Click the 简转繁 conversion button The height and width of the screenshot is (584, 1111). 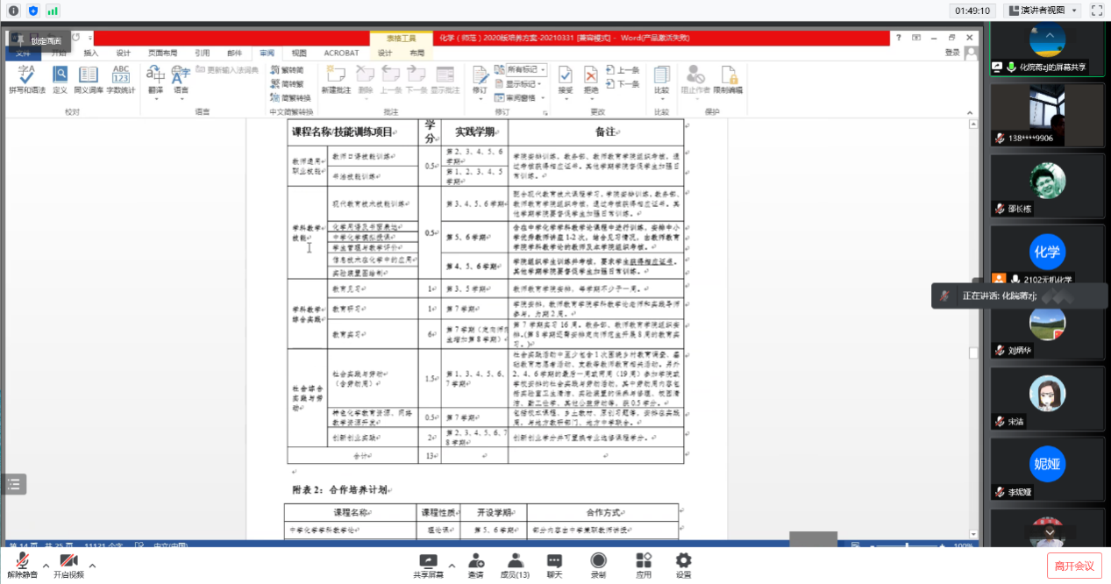point(288,83)
